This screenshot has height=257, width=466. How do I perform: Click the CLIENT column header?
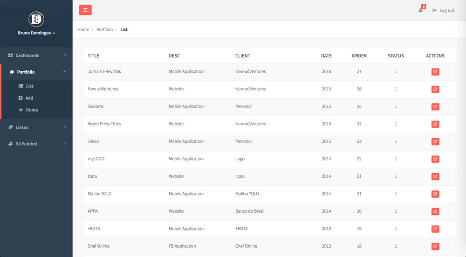(x=243, y=56)
